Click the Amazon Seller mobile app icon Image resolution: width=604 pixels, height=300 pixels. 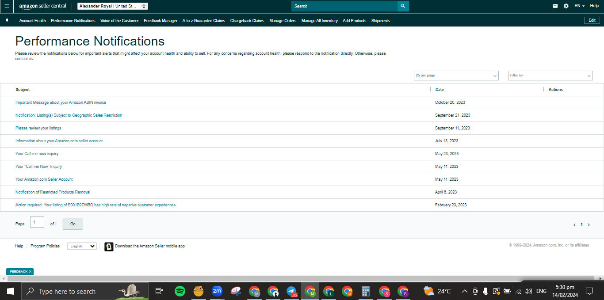pyautogui.click(x=109, y=247)
